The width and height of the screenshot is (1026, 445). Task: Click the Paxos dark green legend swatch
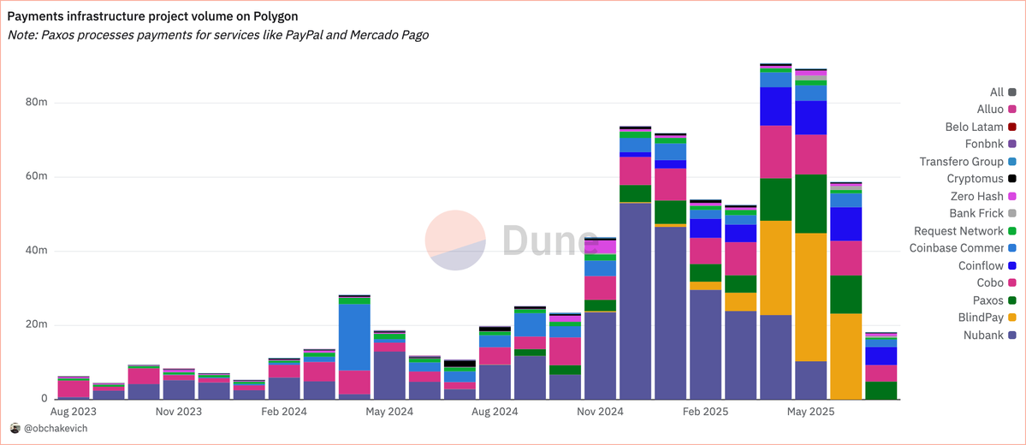[x=1012, y=300]
